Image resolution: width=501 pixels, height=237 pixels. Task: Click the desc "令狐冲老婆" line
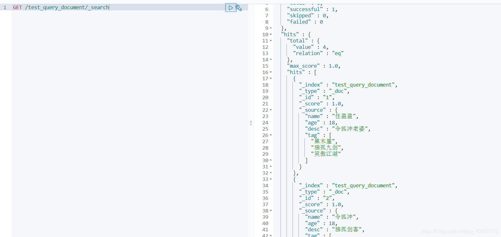(x=337, y=129)
